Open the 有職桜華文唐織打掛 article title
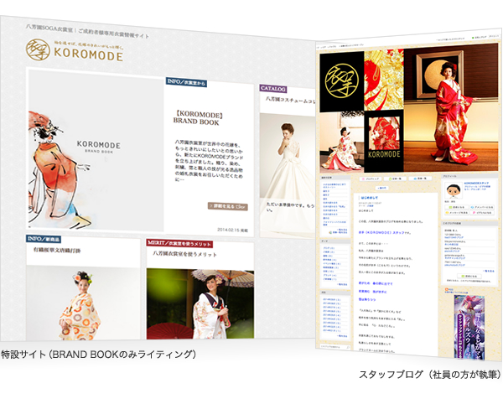 57,250
